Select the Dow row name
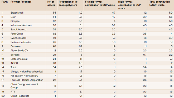 tap(13, 17)
